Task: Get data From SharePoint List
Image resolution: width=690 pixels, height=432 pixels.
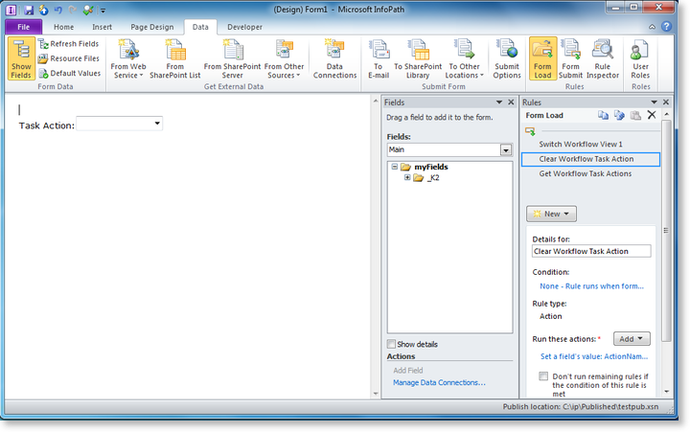Action: (174, 58)
